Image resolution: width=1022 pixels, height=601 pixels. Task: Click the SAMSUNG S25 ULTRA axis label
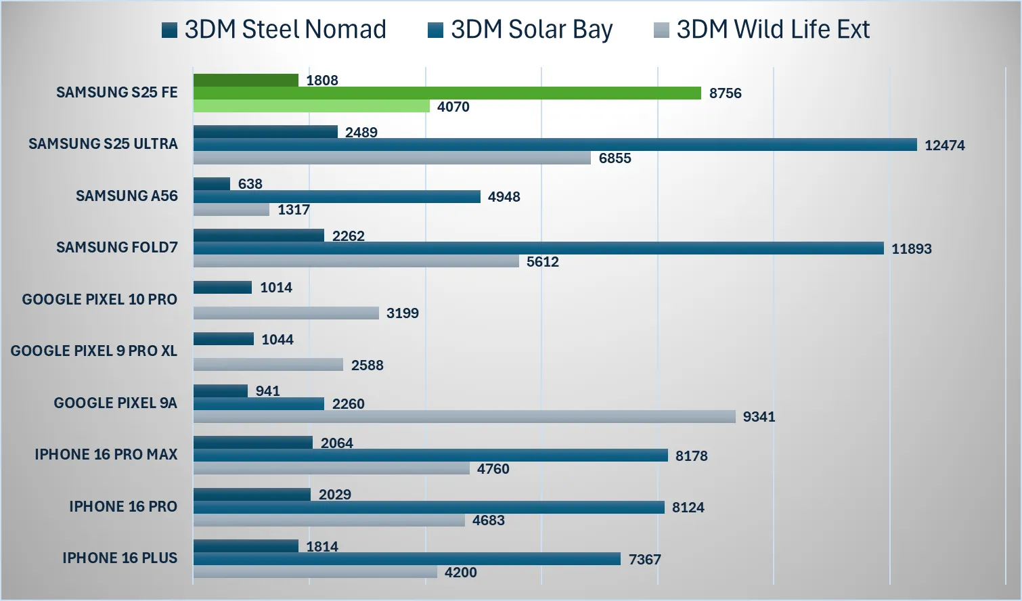pyautogui.click(x=103, y=143)
